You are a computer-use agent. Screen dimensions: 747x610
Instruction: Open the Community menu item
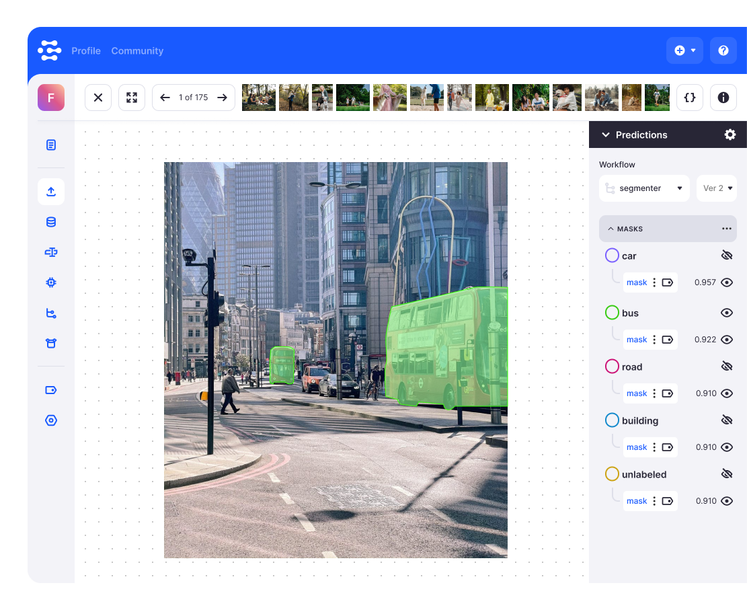tap(137, 51)
